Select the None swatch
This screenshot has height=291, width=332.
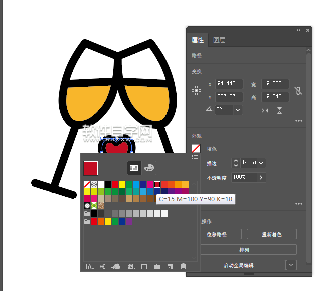(87, 185)
